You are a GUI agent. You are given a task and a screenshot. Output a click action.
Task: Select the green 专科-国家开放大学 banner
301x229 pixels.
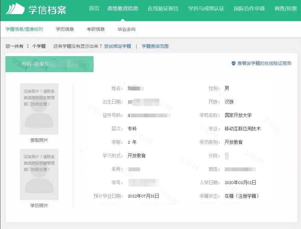coord(49,64)
